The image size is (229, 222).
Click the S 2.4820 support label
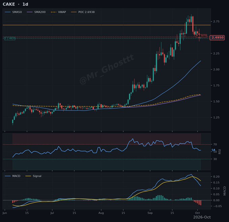coord(10,38)
